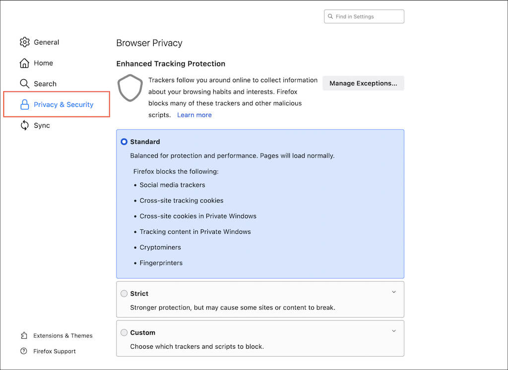The image size is (508, 370).
Task: Go to the Sync settings section
Action: [42, 125]
